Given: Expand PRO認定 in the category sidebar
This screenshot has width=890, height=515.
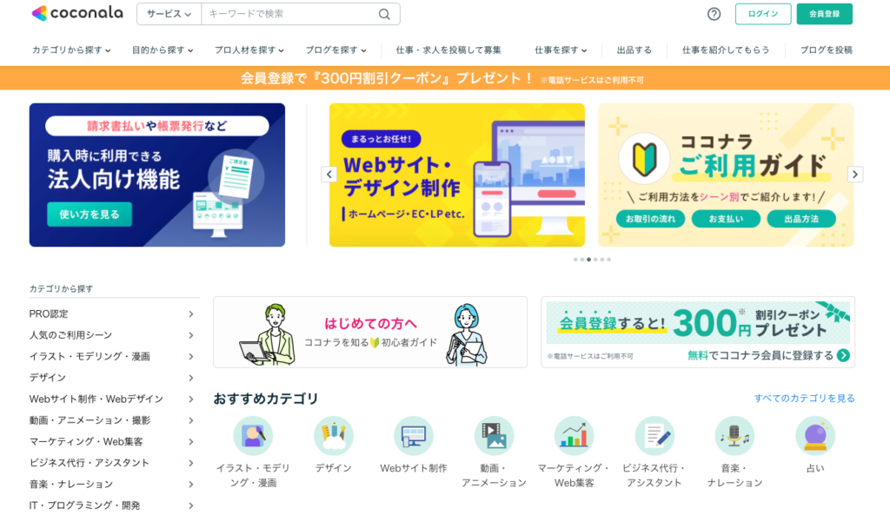Looking at the screenshot, I should [x=112, y=314].
